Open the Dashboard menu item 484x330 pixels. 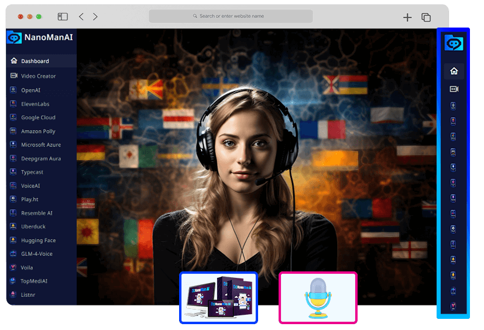(x=35, y=61)
